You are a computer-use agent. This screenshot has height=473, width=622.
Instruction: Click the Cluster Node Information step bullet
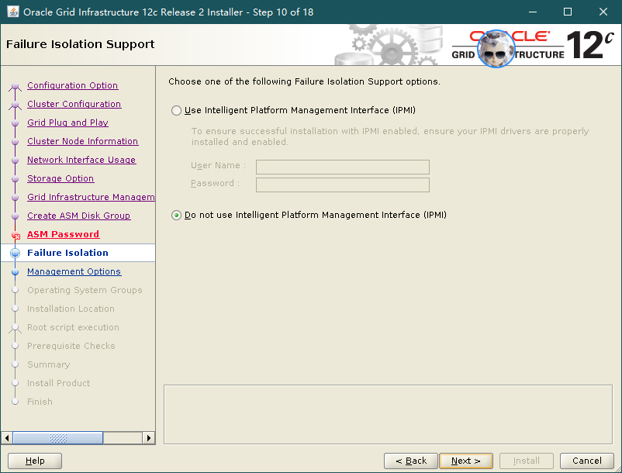coord(15,142)
